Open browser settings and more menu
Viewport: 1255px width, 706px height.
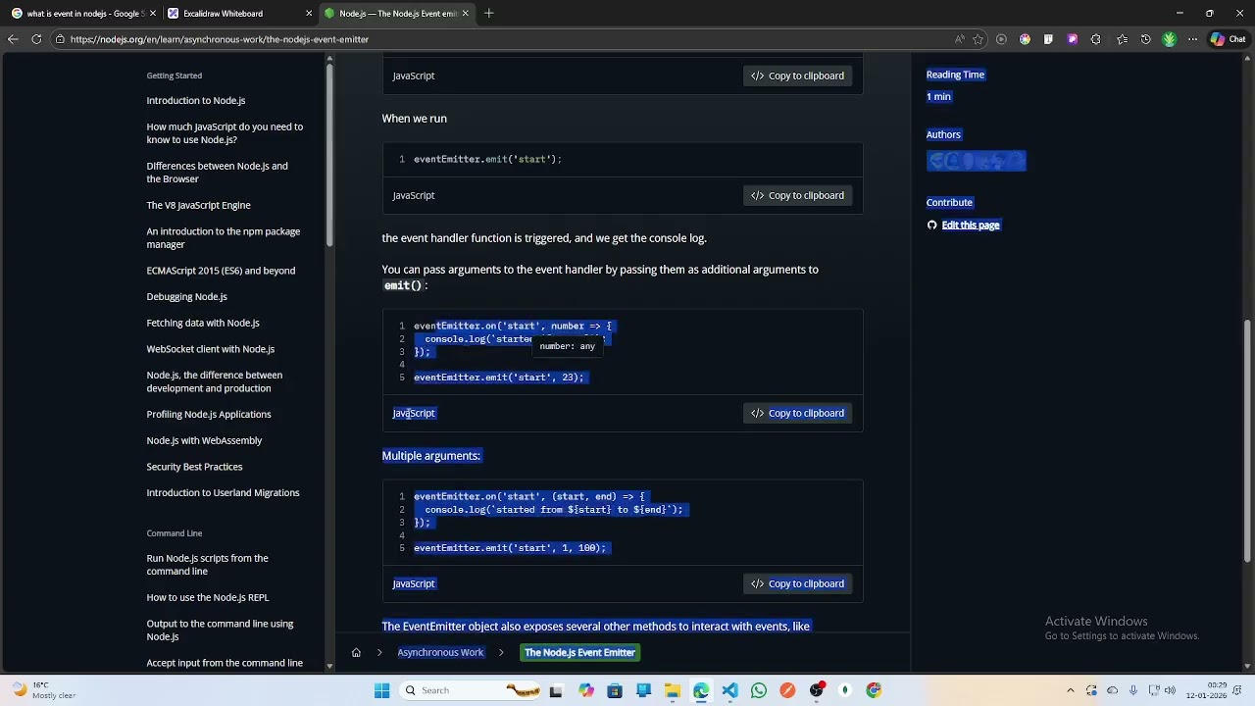[x=1192, y=39]
